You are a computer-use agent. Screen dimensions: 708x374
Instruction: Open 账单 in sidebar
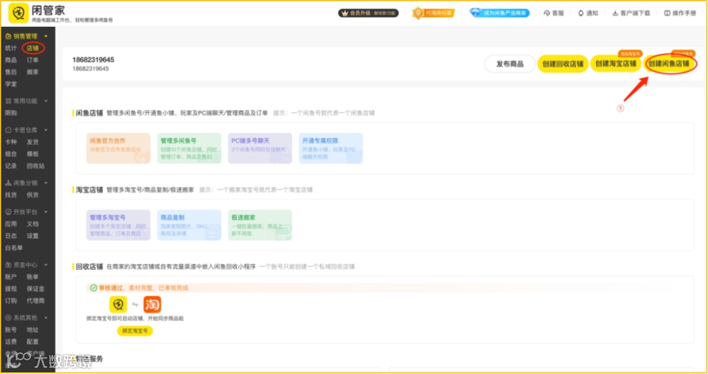33,276
